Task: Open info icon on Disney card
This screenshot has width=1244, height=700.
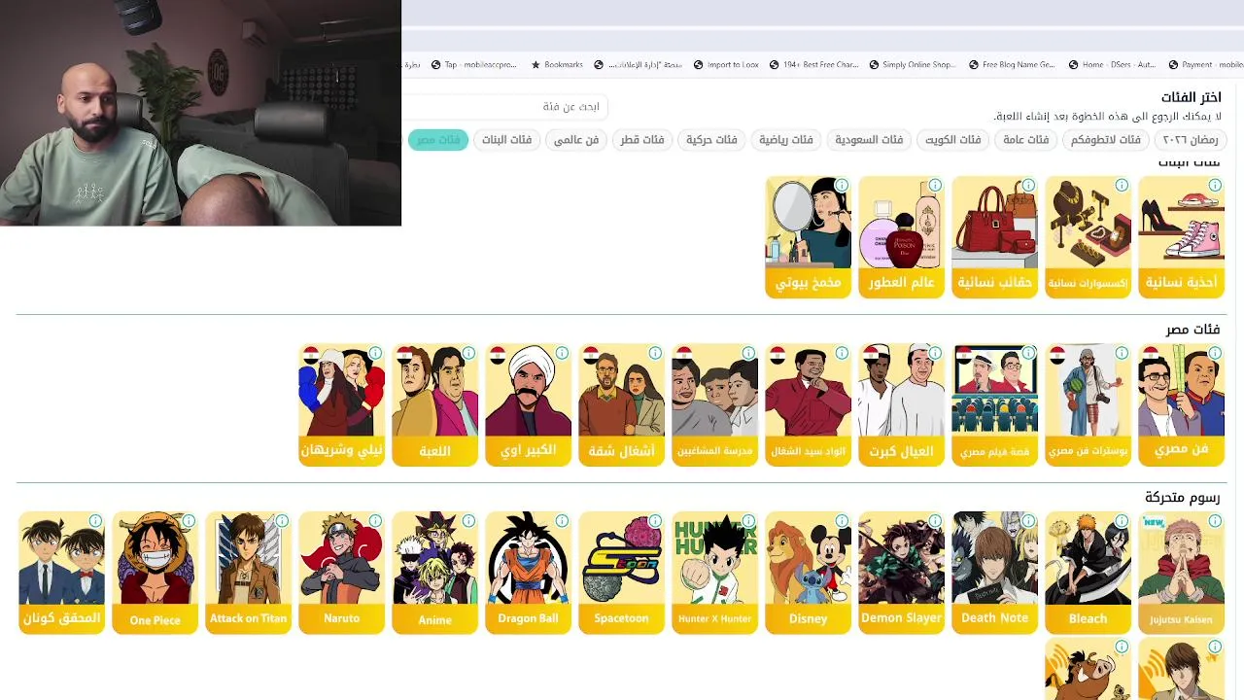Action: point(842,521)
